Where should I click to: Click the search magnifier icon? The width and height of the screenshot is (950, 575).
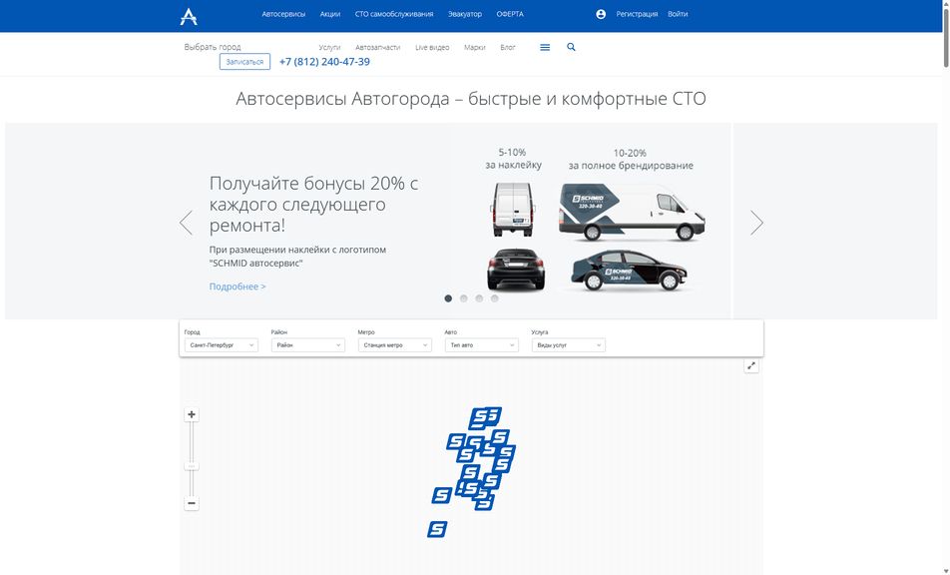[x=571, y=47]
